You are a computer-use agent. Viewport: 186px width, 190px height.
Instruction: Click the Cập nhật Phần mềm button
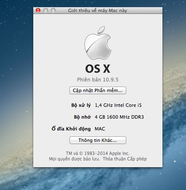(x=98, y=90)
